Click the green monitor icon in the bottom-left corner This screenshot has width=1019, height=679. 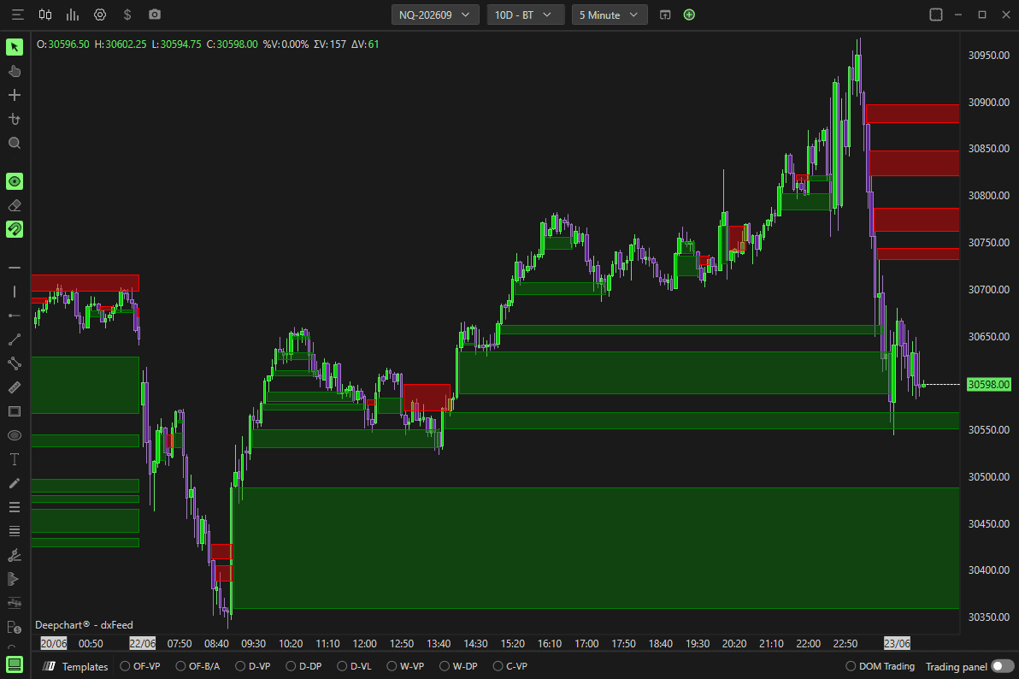[15, 664]
